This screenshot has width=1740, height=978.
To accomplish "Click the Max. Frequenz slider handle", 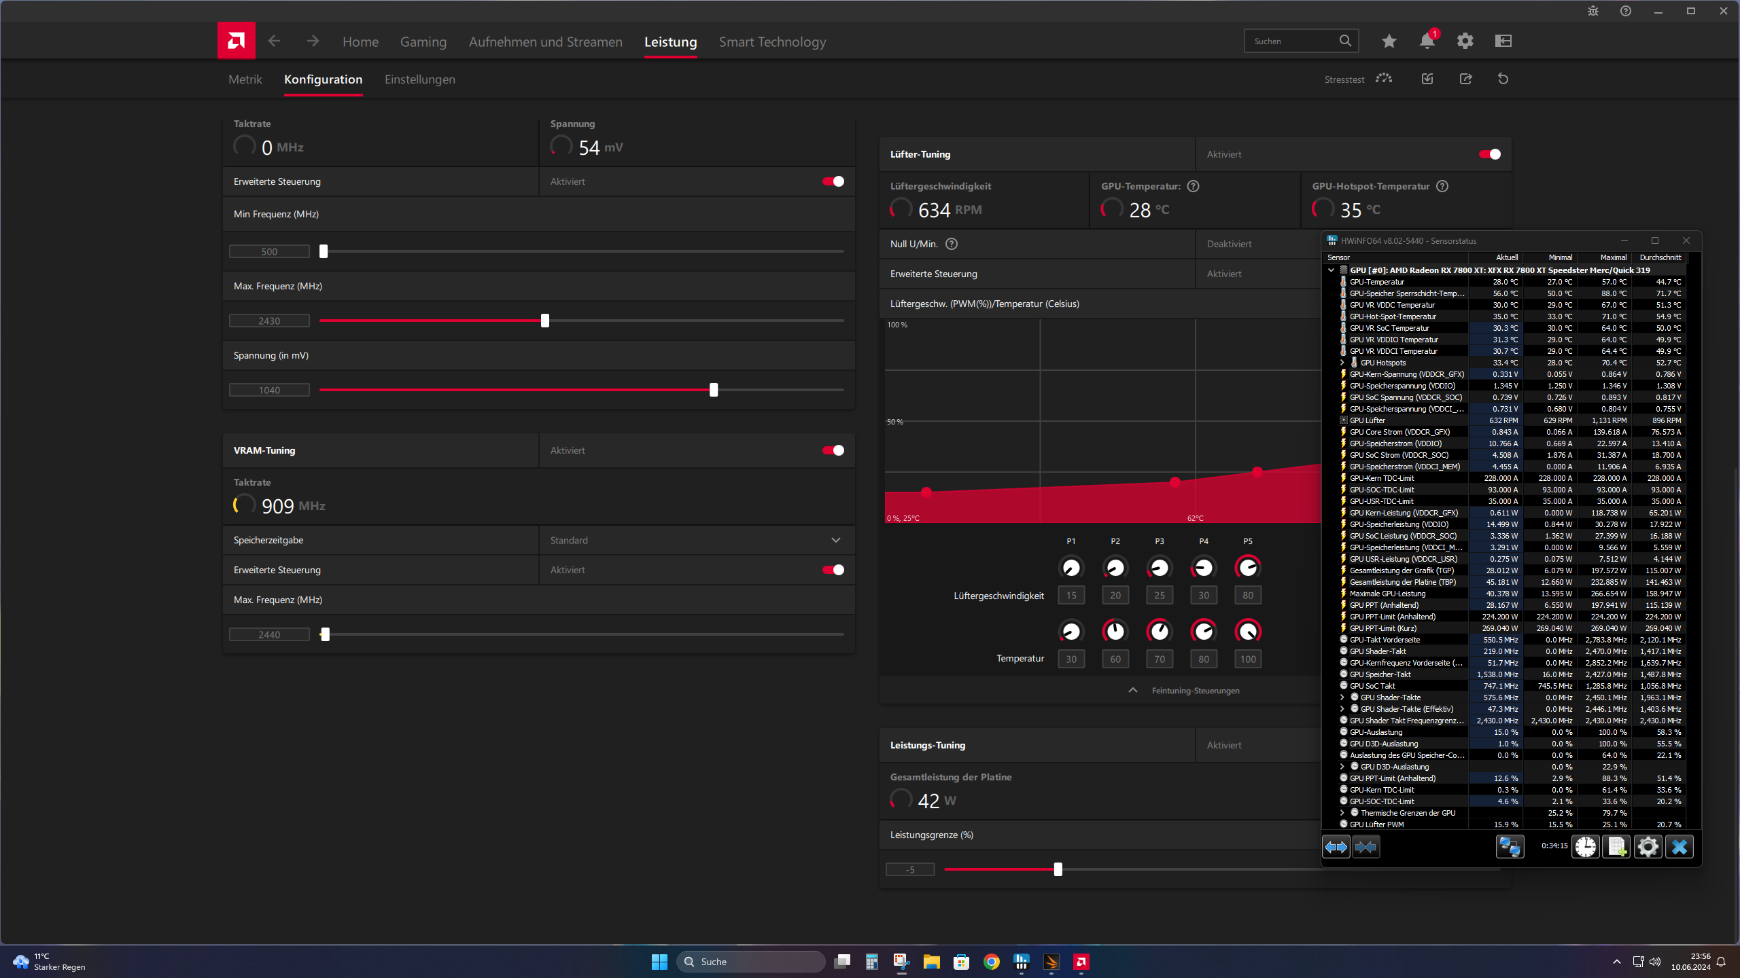I will coord(544,321).
